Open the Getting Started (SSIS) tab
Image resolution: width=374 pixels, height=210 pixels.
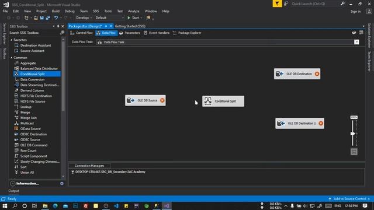point(130,26)
